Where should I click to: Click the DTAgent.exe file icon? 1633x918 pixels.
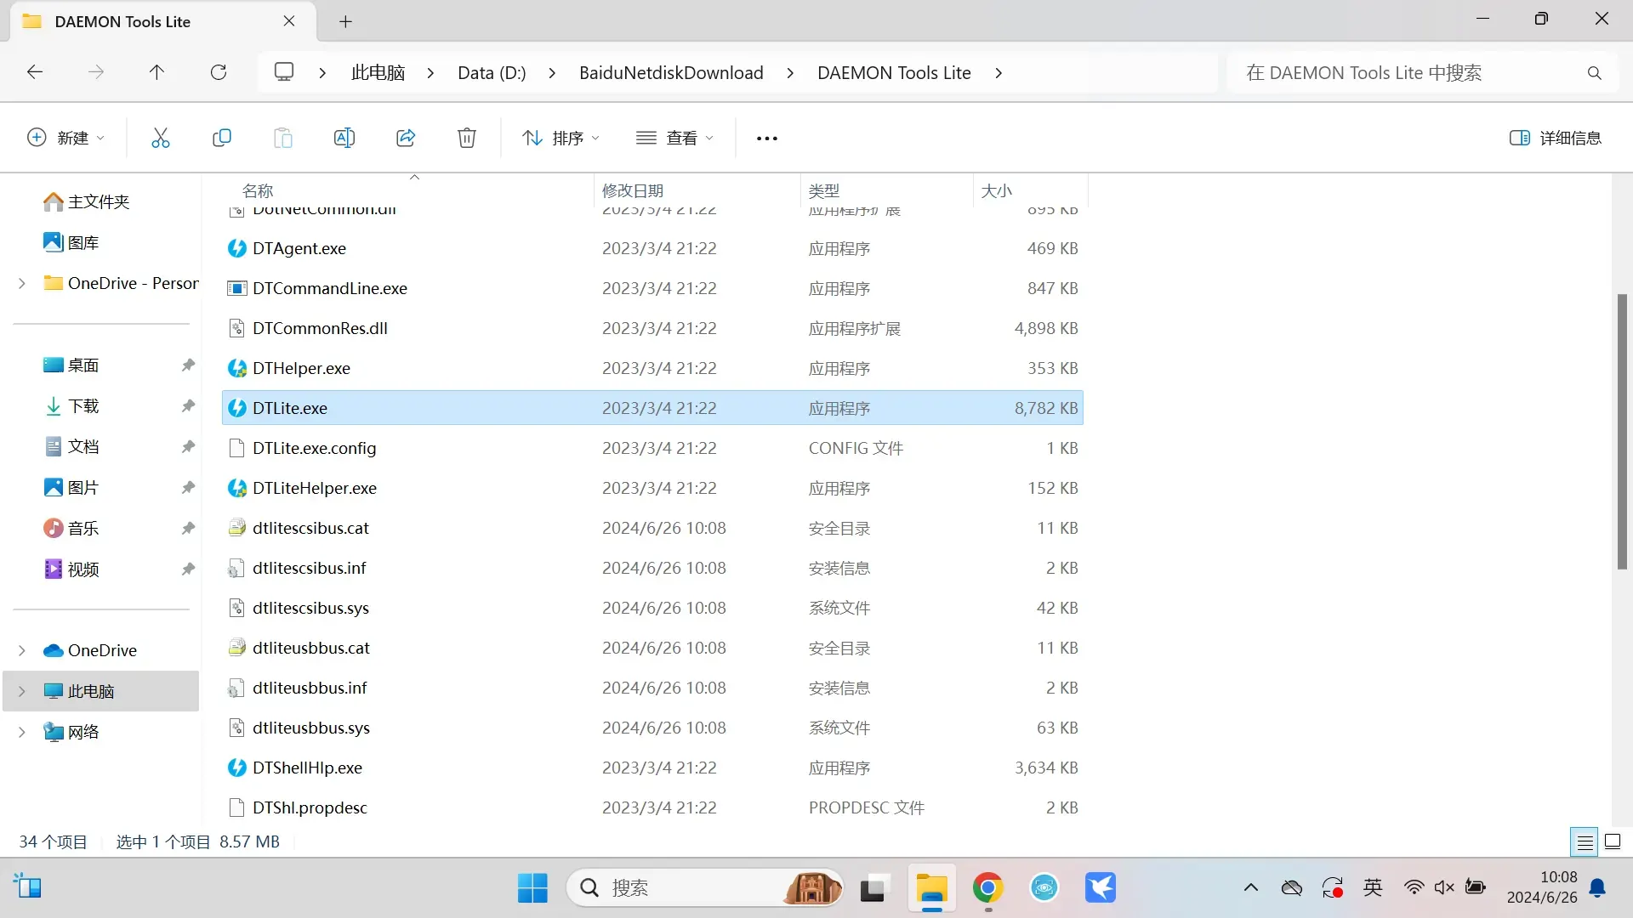coord(237,248)
